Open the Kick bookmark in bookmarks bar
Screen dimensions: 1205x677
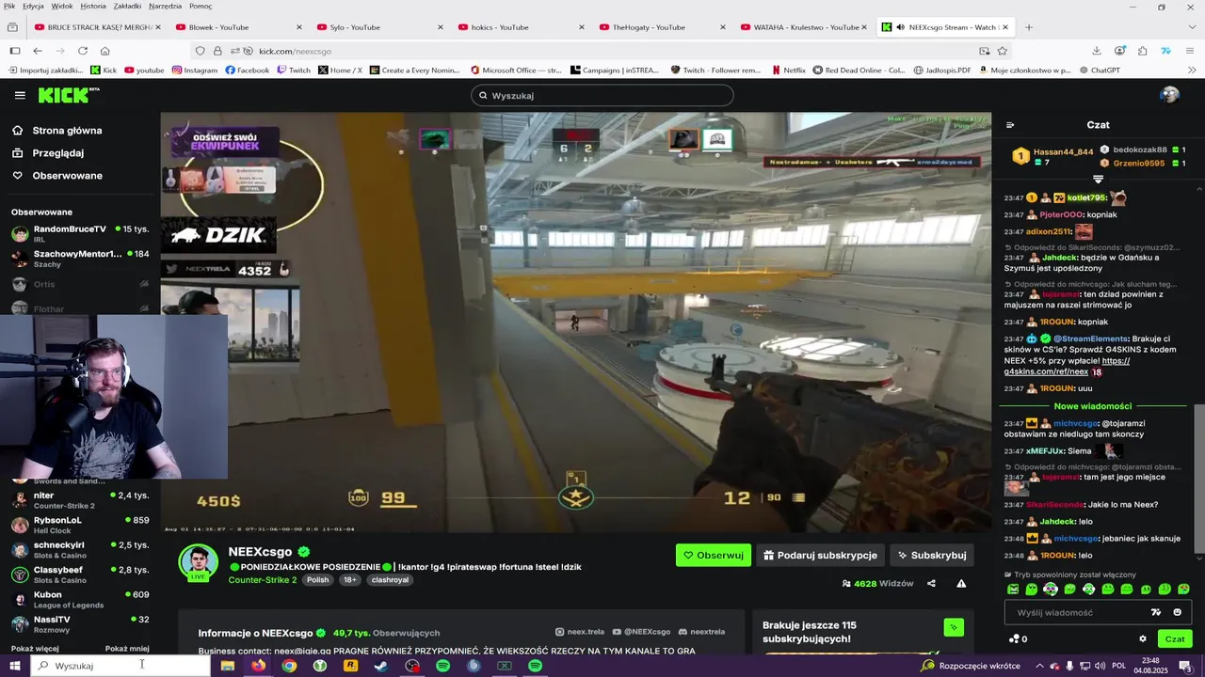point(104,70)
